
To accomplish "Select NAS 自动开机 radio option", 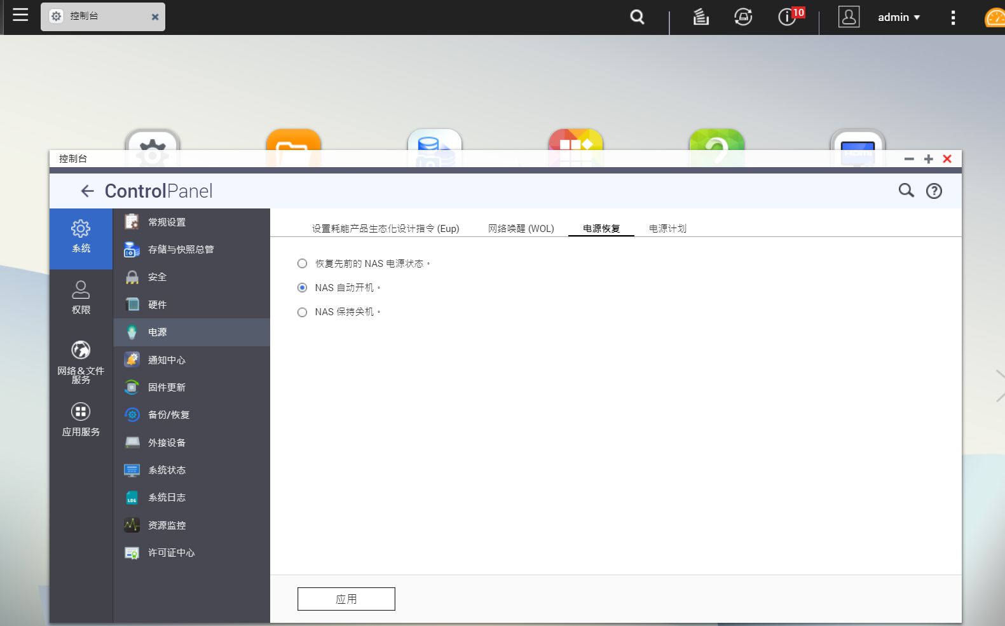I will click(x=303, y=288).
